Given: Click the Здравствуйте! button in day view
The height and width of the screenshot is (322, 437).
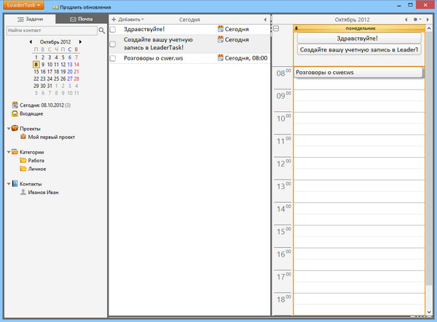Looking at the screenshot, I should tap(358, 38).
